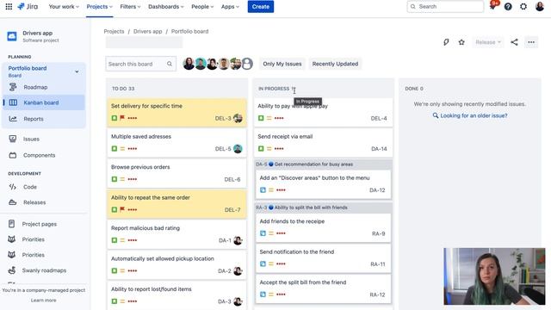Open the Report malicious bad rating card
The height and width of the screenshot is (310, 551).
tap(176, 235)
